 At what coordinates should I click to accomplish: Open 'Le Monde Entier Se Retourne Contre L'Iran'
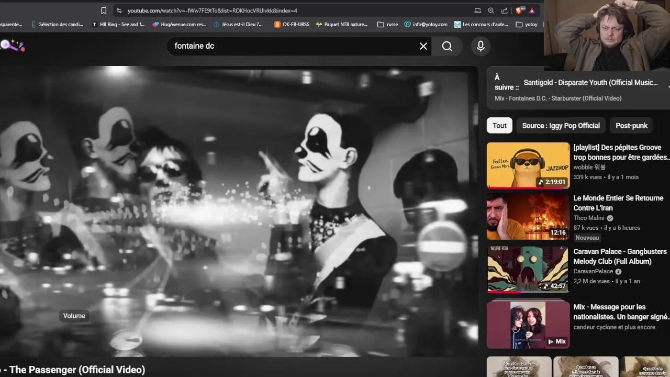click(x=618, y=203)
